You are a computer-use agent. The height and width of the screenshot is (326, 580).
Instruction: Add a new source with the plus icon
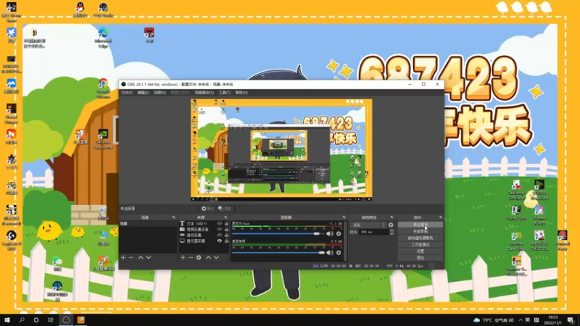point(183,257)
